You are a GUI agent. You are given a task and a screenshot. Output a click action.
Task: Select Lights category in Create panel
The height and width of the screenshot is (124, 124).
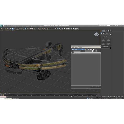(x=105, y=33)
